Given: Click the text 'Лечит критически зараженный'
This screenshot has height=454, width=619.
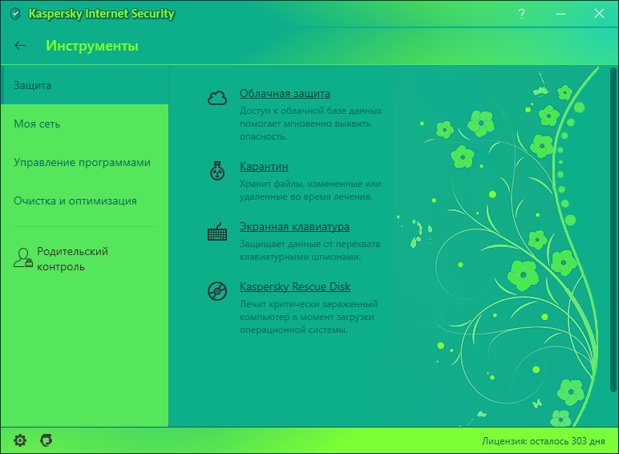Looking at the screenshot, I should click(x=309, y=304).
